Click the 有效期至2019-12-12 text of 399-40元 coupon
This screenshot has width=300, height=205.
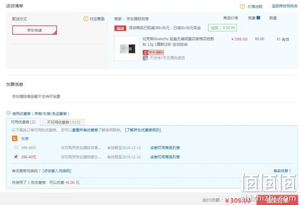(x=124, y=148)
